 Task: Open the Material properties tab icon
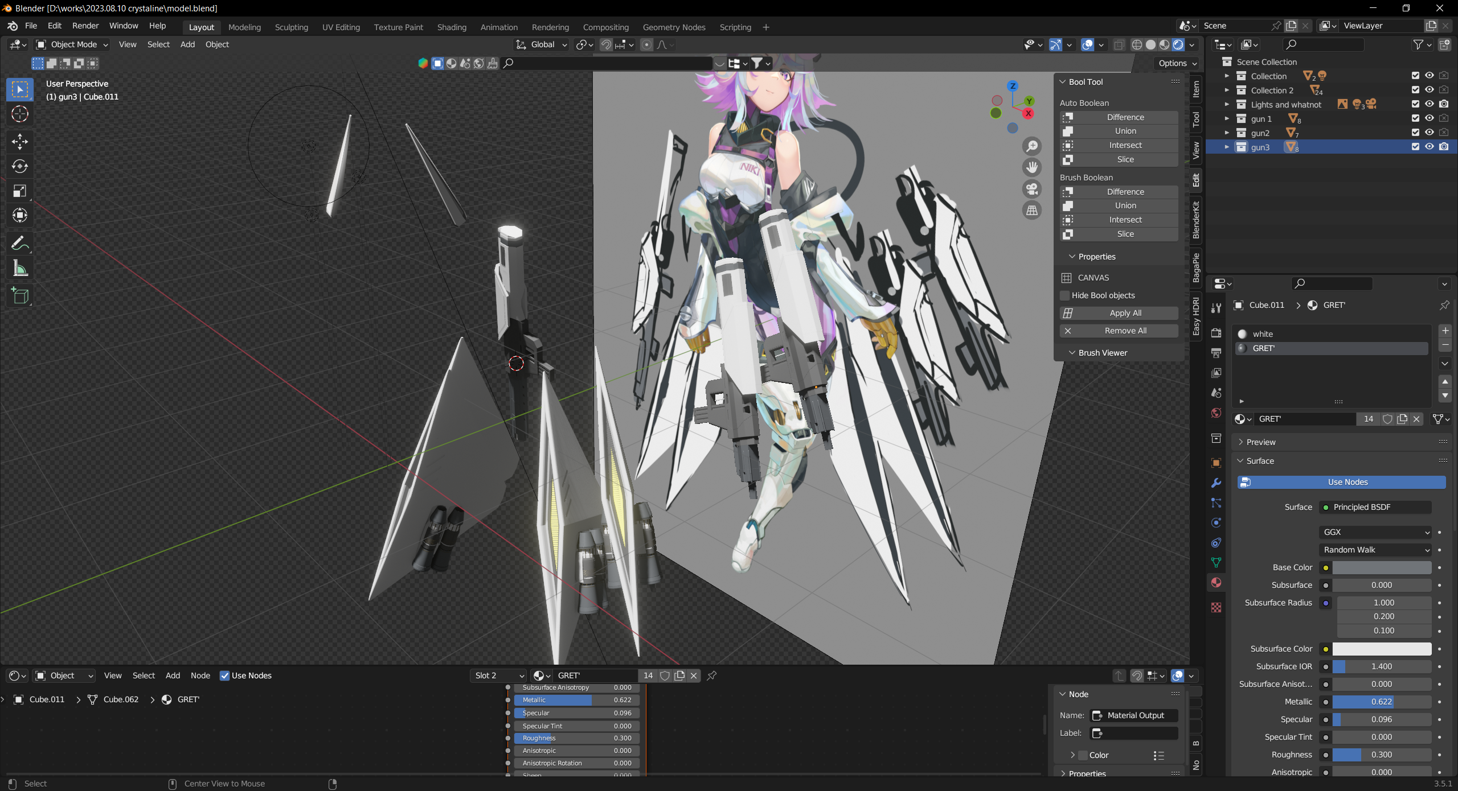coord(1216,583)
